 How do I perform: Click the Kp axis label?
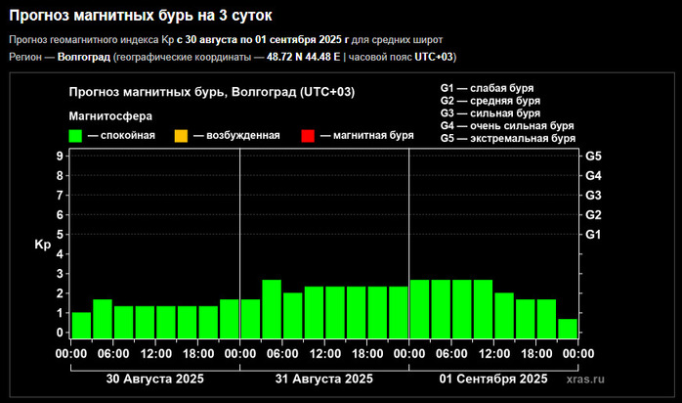[42, 245]
